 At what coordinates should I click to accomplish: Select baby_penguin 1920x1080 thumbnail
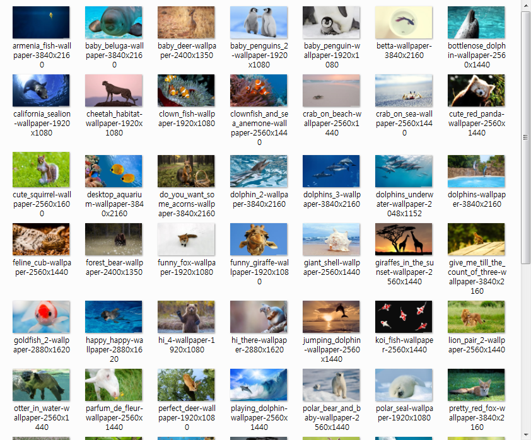331,22
